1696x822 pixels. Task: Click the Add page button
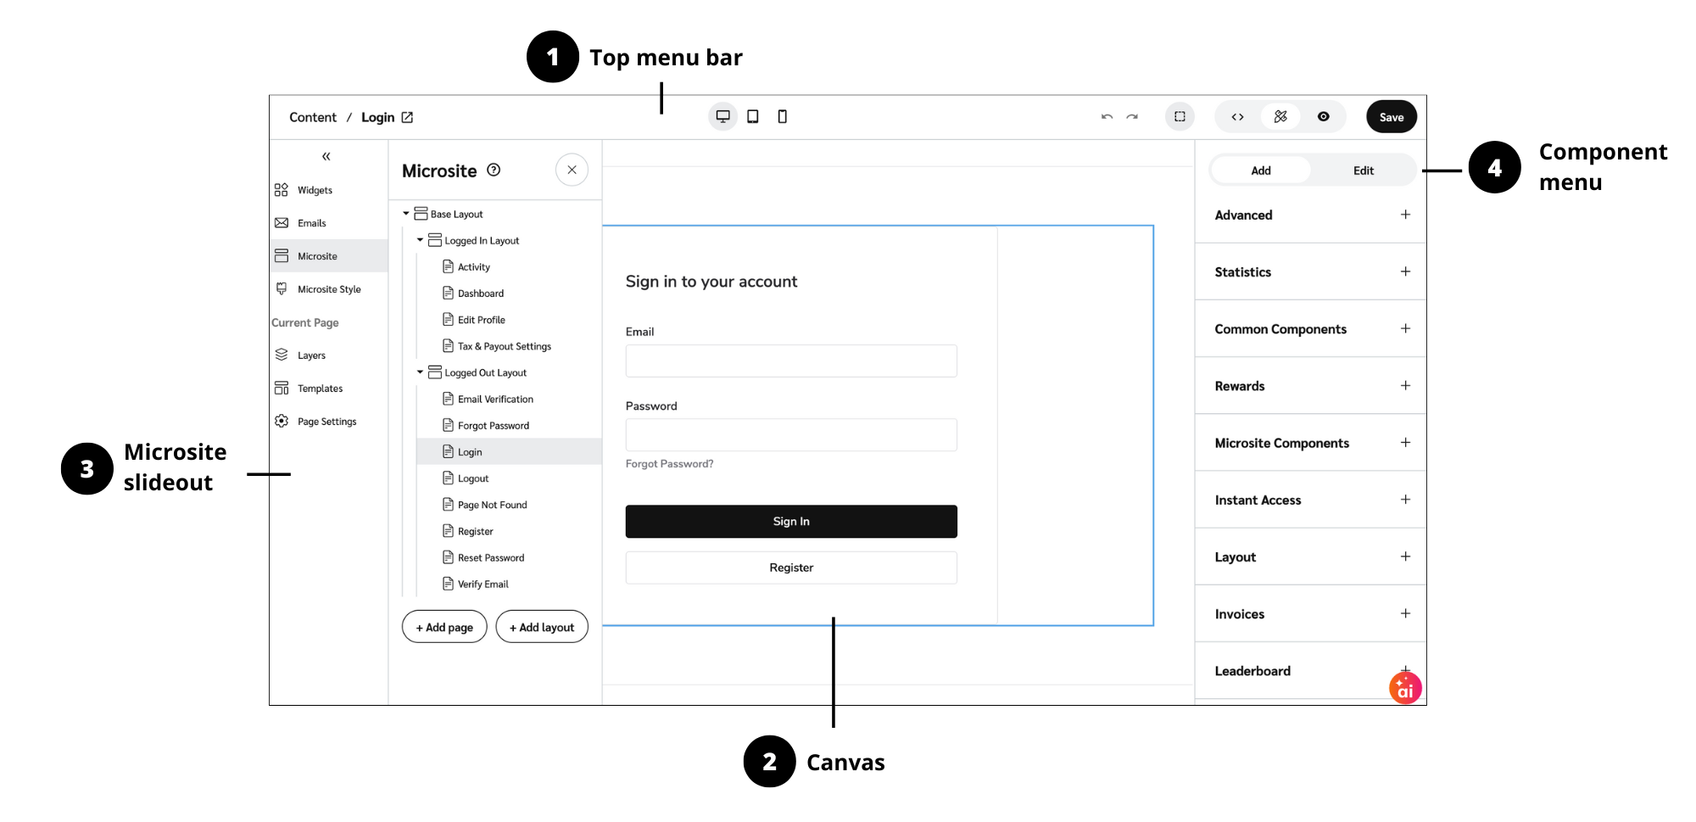[444, 628]
